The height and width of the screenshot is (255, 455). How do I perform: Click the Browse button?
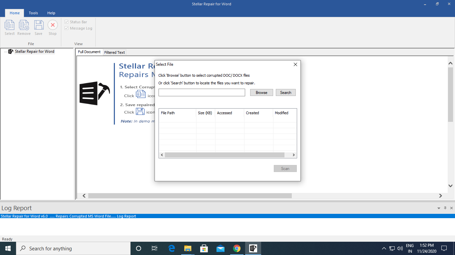click(x=261, y=93)
